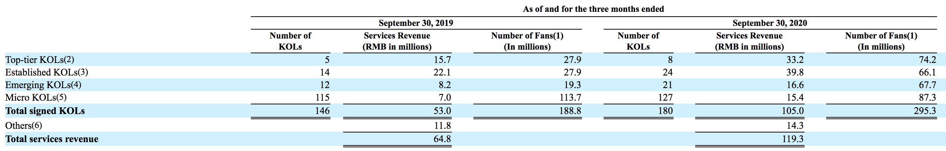
Task: Click Established KOLs count '24'
Action: click(x=668, y=72)
